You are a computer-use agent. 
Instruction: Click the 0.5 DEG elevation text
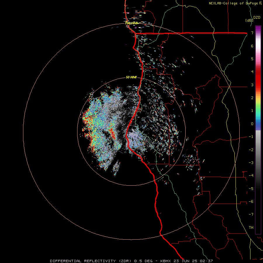[143, 261]
